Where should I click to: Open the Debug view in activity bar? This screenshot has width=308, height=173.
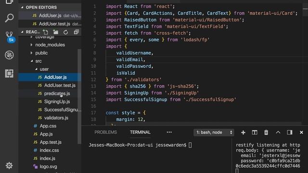point(9,55)
